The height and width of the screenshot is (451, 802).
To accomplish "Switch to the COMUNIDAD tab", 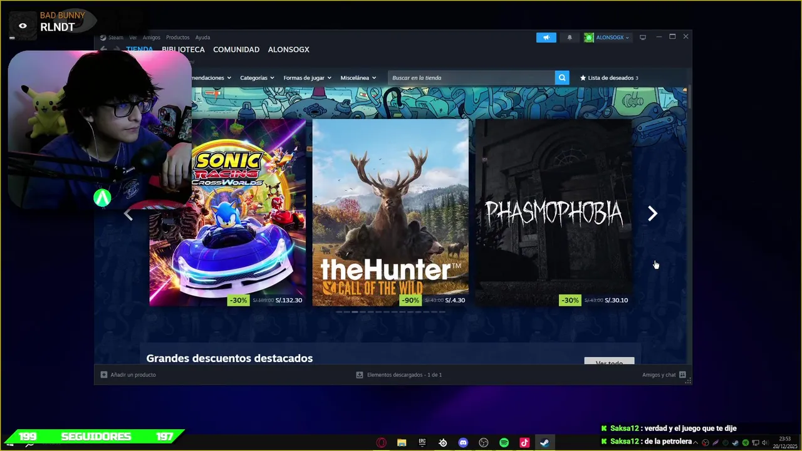I will [236, 49].
